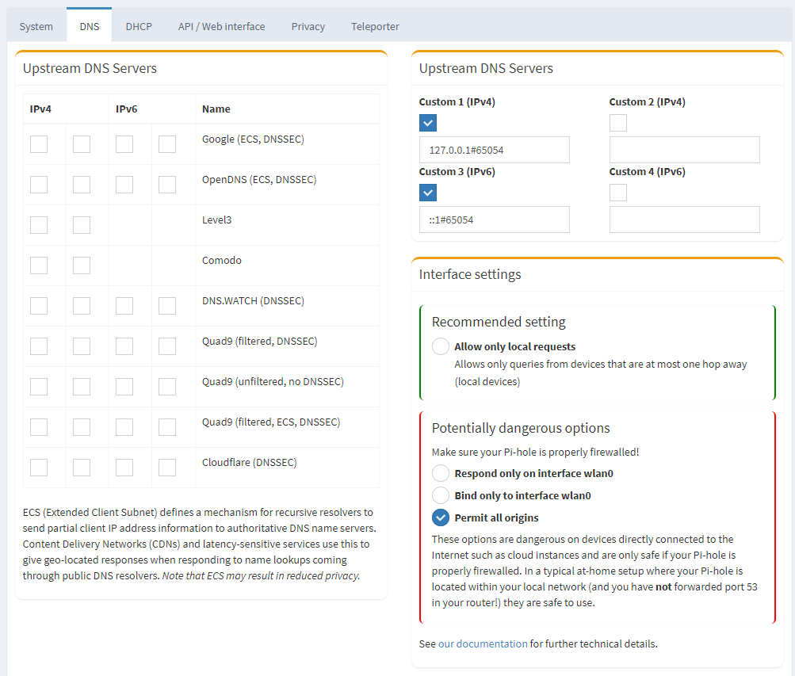Viewport: 795px width, 676px height.
Task: Check Quad9 (unfiltered, no DNSSEC) second IPv4 checkbox
Action: (x=82, y=387)
